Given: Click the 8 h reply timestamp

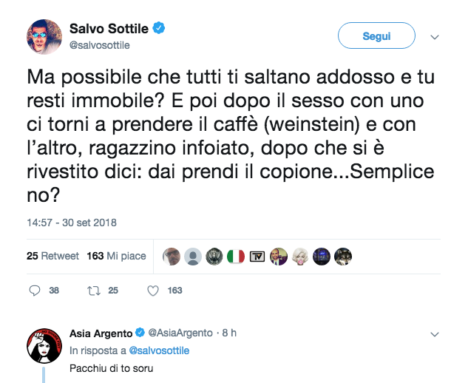Looking at the screenshot, I should [x=228, y=333].
